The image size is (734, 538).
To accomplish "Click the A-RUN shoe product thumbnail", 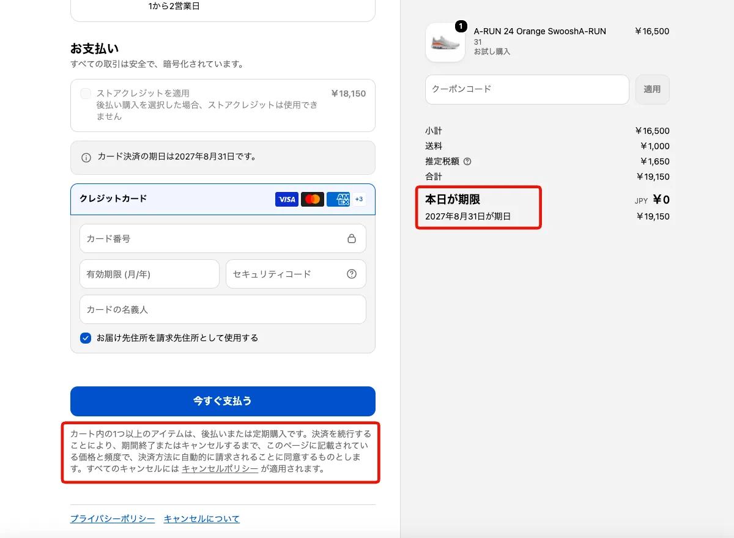I will 445,42.
